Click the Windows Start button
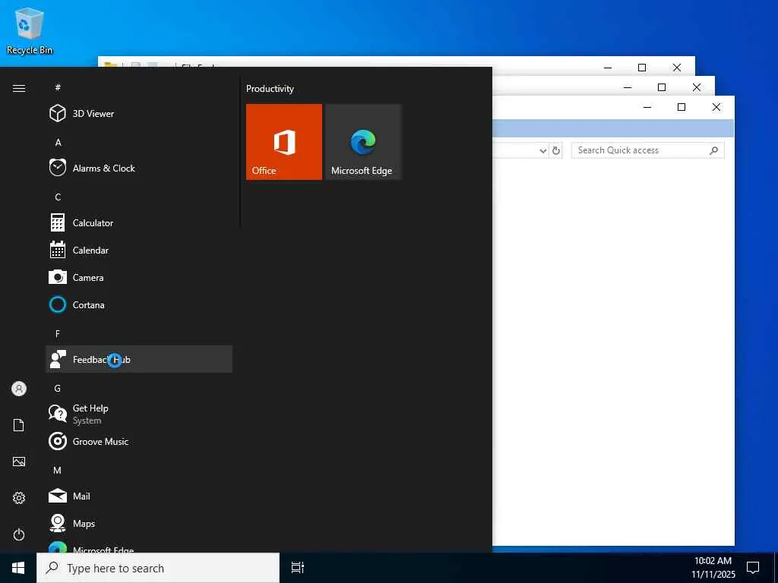The image size is (778, 583). click(x=18, y=568)
